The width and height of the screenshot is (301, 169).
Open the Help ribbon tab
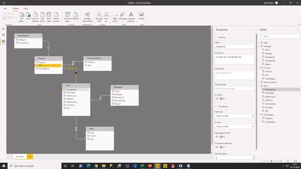[25, 8]
